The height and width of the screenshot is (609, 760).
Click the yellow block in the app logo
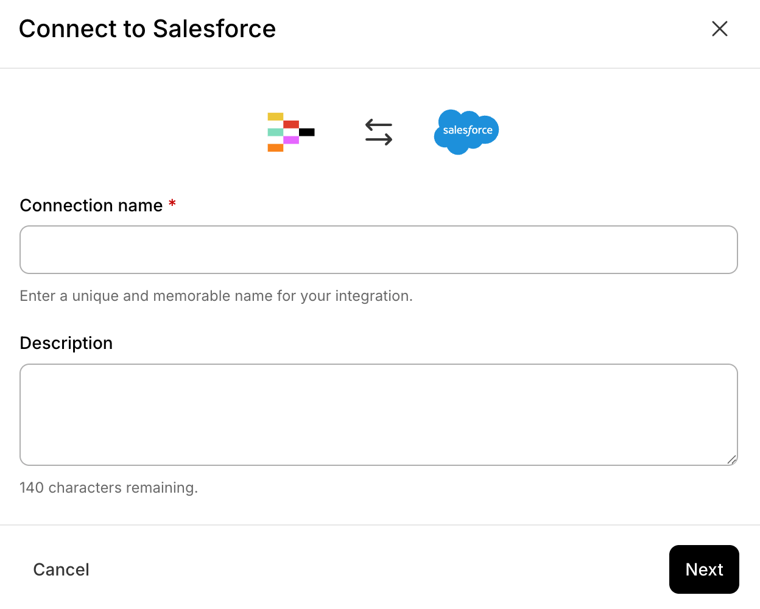point(275,116)
